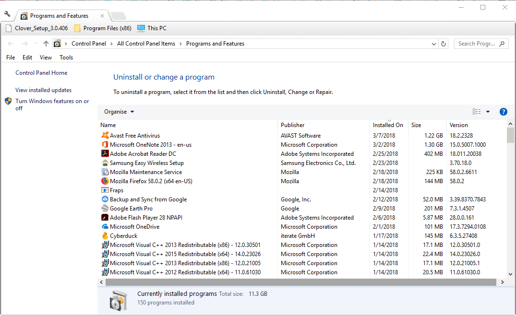Click the change view icon
The width and height of the screenshot is (516, 316).
click(477, 112)
